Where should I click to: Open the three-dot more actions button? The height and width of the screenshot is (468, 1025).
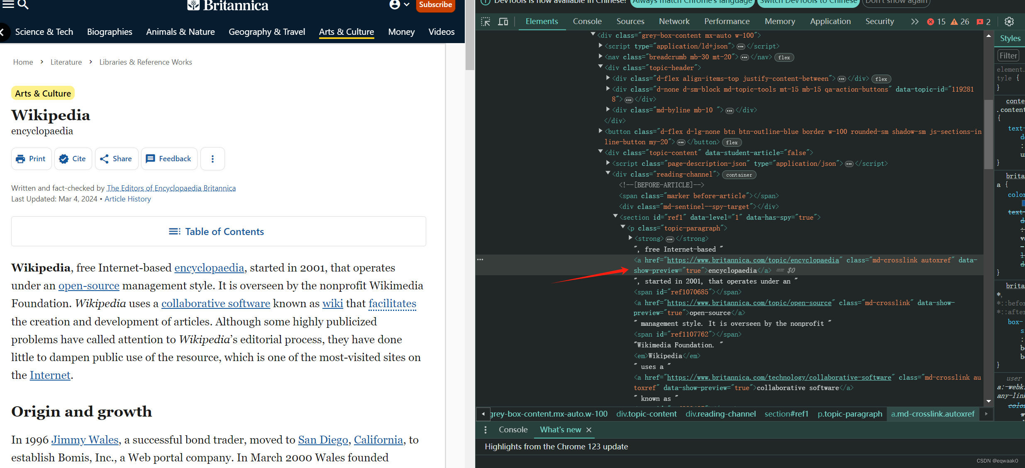point(212,159)
